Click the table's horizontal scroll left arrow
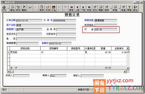Screen dimensions: 145x94 (9, 72)
